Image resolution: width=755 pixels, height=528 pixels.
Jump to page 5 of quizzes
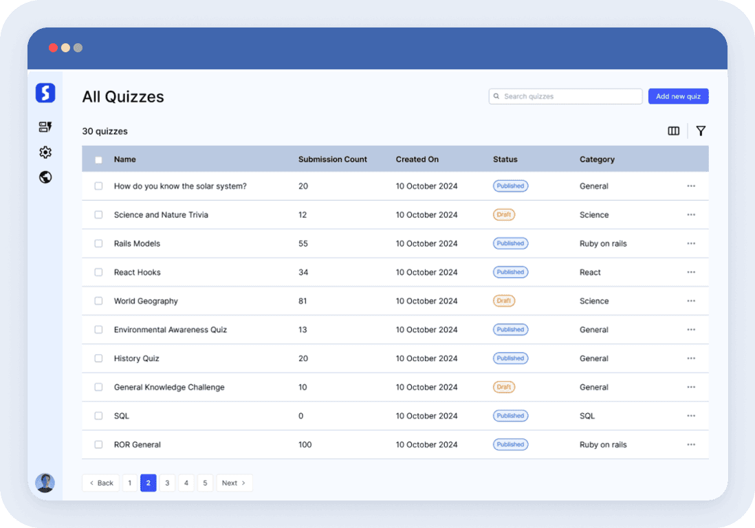[x=205, y=483]
